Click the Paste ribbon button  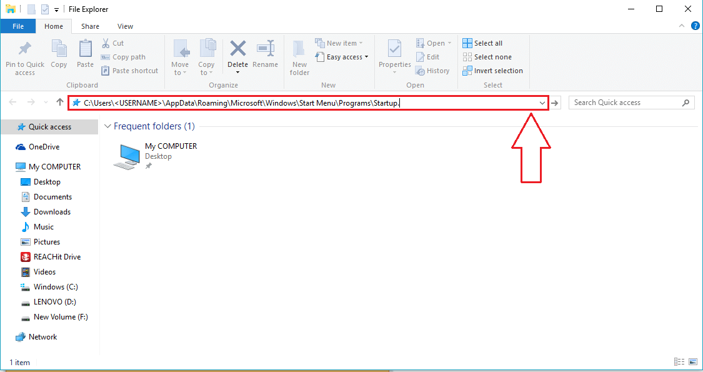click(85, 54)
